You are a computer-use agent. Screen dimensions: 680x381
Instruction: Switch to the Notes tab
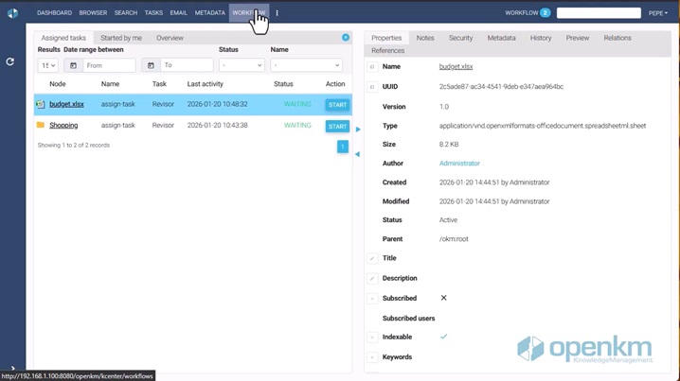425,38
